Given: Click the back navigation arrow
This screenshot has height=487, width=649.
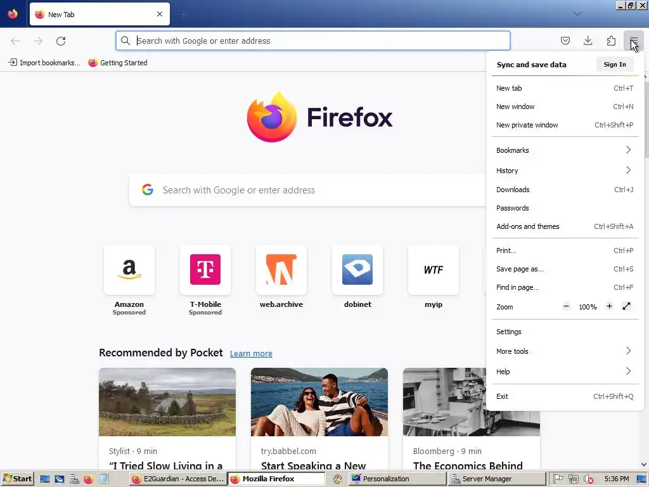Looking at the screenshot, I should pos(15,41).
